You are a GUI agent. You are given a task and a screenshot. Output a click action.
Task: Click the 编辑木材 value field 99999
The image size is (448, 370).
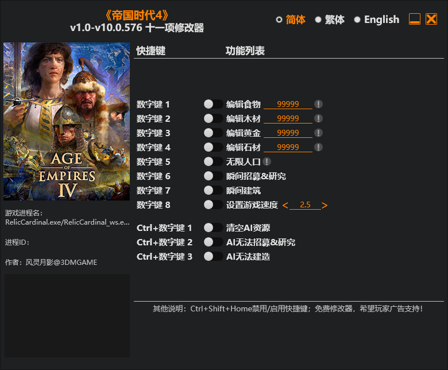coord(288,118)
